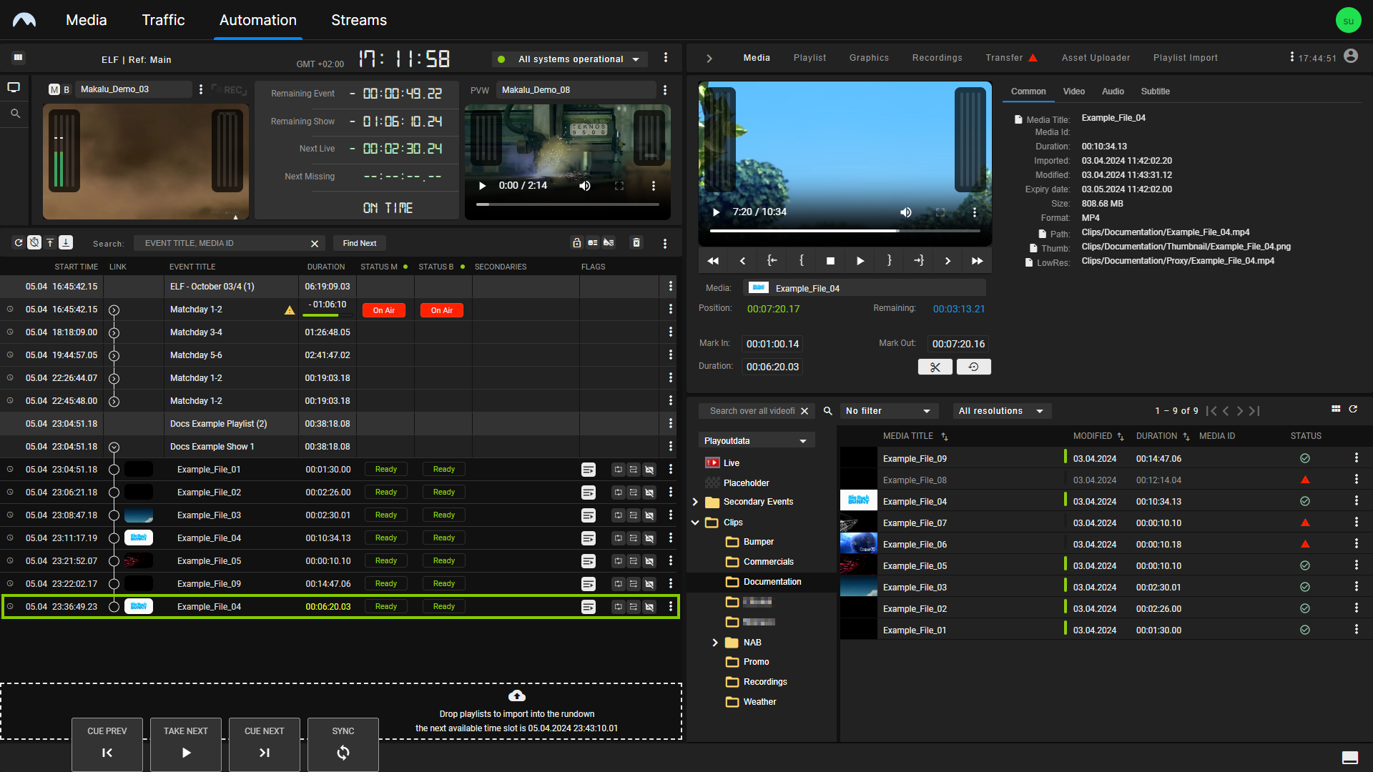Viewport: 1373px width, 772px height.
Task: Click the reset marks button next to scissors
Action: click(973, 367)
